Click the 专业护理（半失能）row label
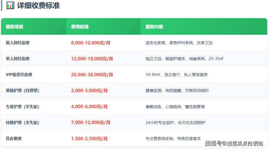Screen dimensions: 269x149 (24, 107)
